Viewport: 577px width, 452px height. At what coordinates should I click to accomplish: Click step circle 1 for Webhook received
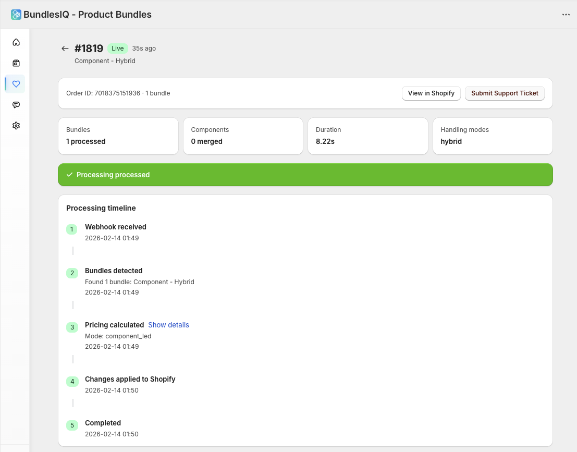[x=72, y=229]
